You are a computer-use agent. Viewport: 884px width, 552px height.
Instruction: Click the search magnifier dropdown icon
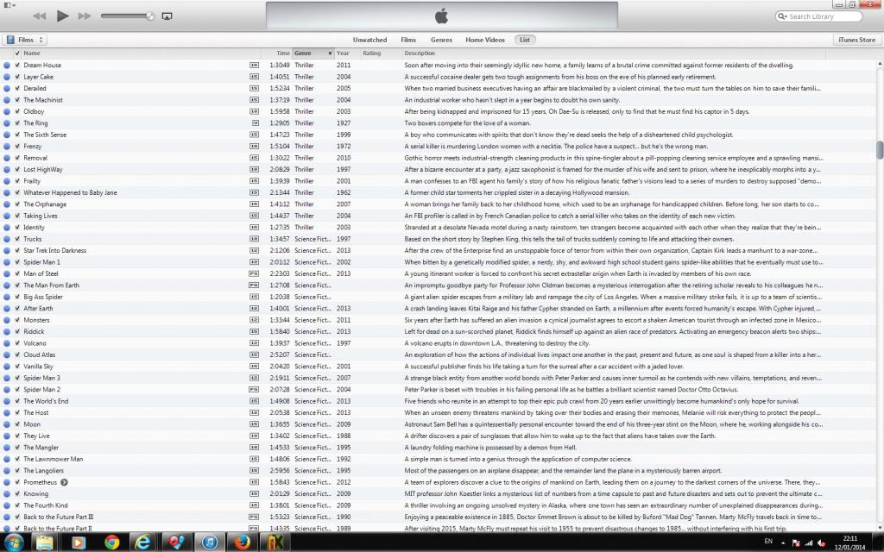[782, 16]
